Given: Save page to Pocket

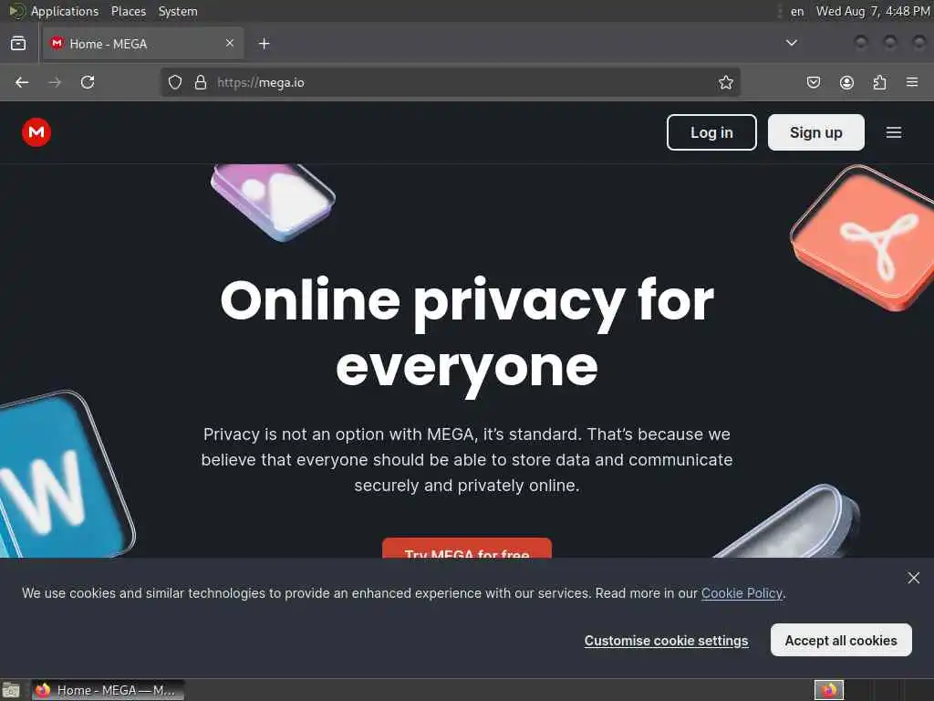Looking at the screenshot, I should click(813, 82).
